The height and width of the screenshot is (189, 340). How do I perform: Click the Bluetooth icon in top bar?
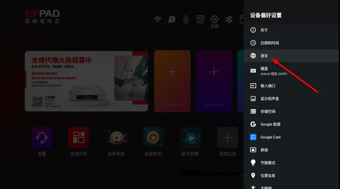pyautogui.click(x=228, y=19)
